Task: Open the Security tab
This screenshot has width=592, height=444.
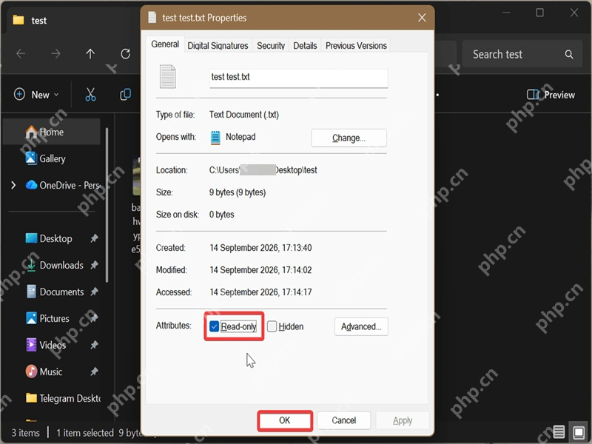Action: pos(271,46)
